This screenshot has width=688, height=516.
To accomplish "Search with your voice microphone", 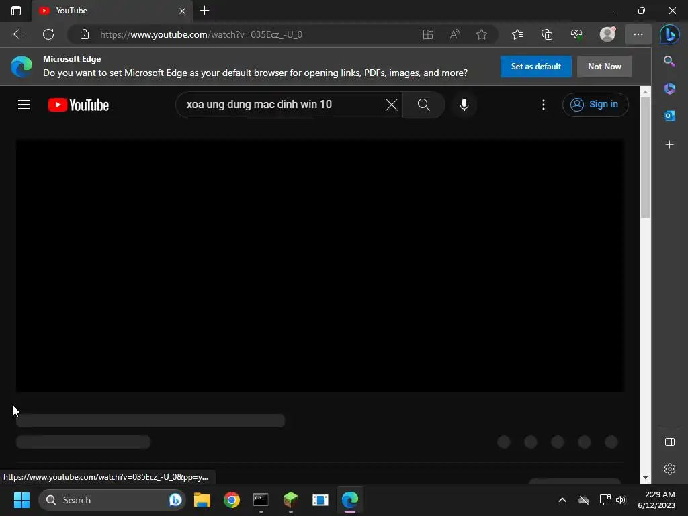I will point(464,104).
